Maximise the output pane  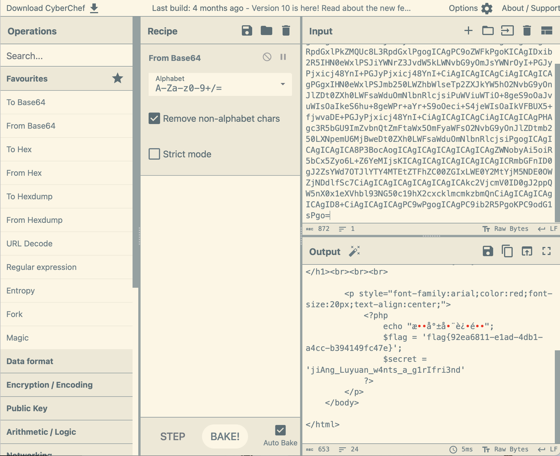[546, 251]
